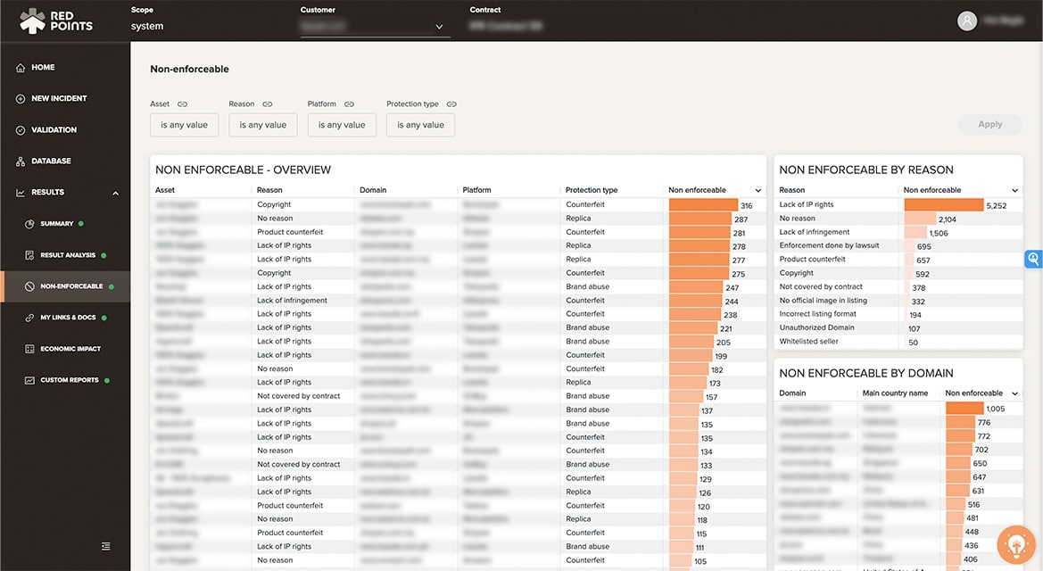1043x571 pixels.
Task: Collapse the Results section in the sidebar
Action: click(113, 192)
